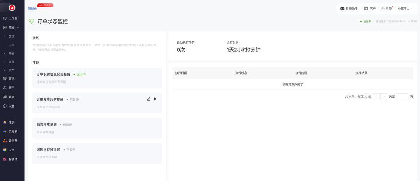Go to next page arrow in pagination
Image resolution: width=420 pixels, height=181 pixels.
tap(384, 96)
